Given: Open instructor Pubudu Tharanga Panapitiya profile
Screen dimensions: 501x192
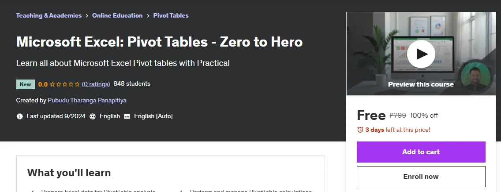Looking at the screenshot, I should click(x=87, y=100).
